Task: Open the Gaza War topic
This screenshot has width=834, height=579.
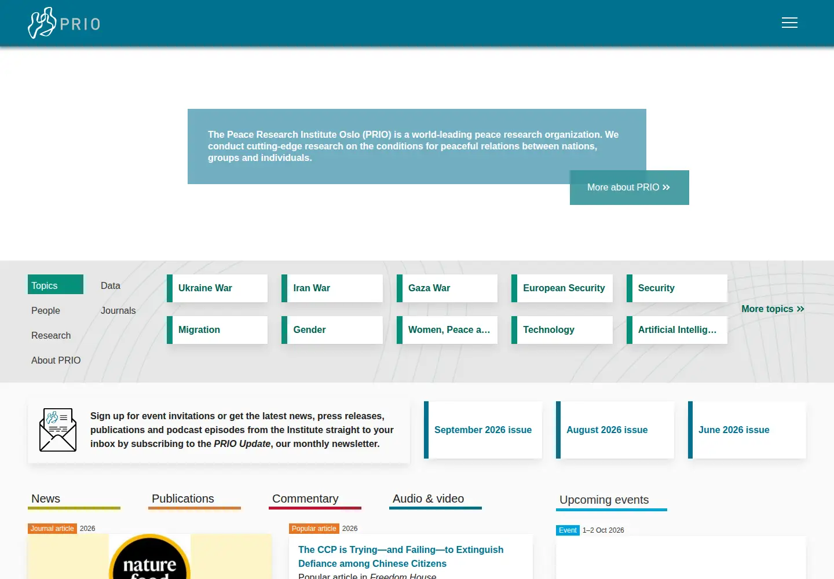Action: click(x=447, y=288)
